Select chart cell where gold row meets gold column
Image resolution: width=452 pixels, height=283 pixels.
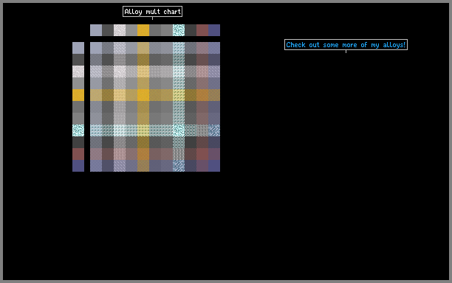143,95
